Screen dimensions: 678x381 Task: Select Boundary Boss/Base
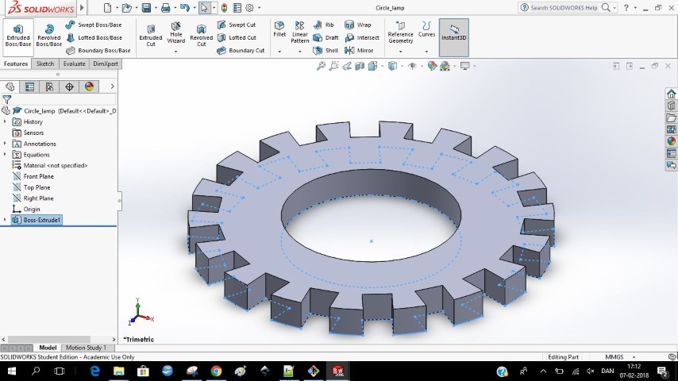pos(98,50)
